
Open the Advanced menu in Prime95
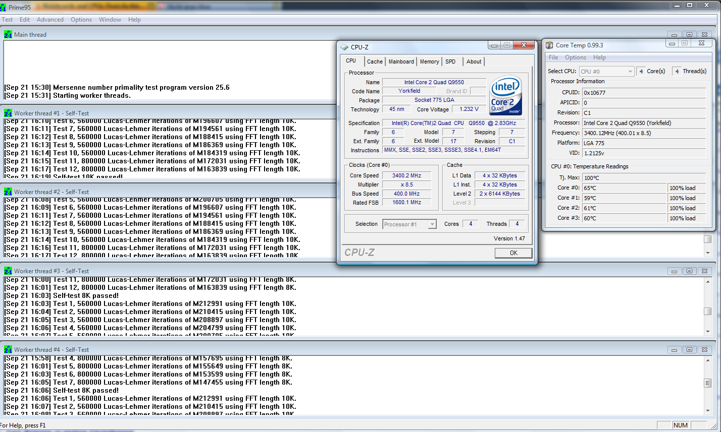point(50,20)
